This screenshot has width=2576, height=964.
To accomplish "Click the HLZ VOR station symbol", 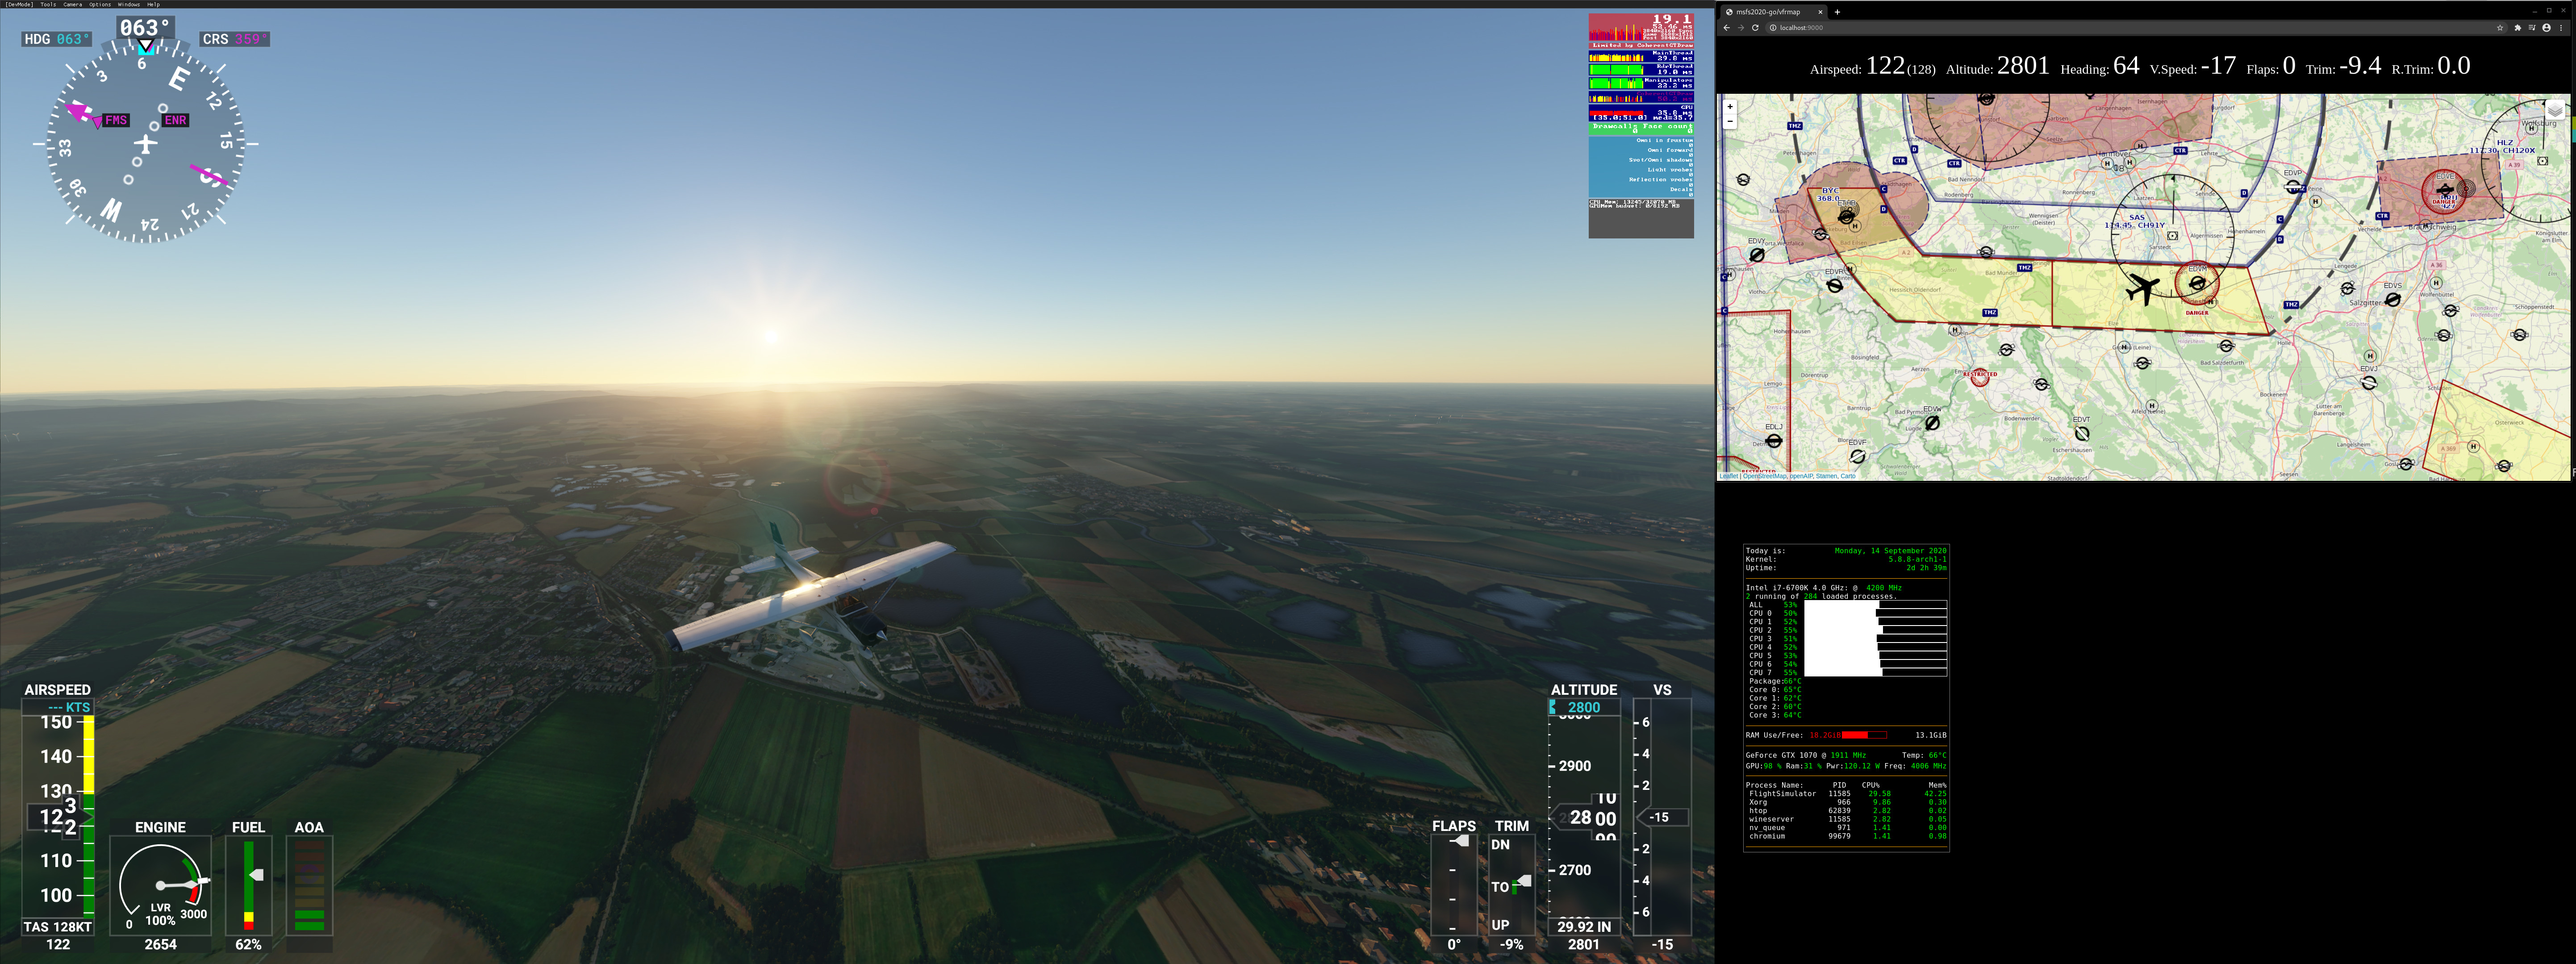I will pyautogui.click(x=2542, y=161).
